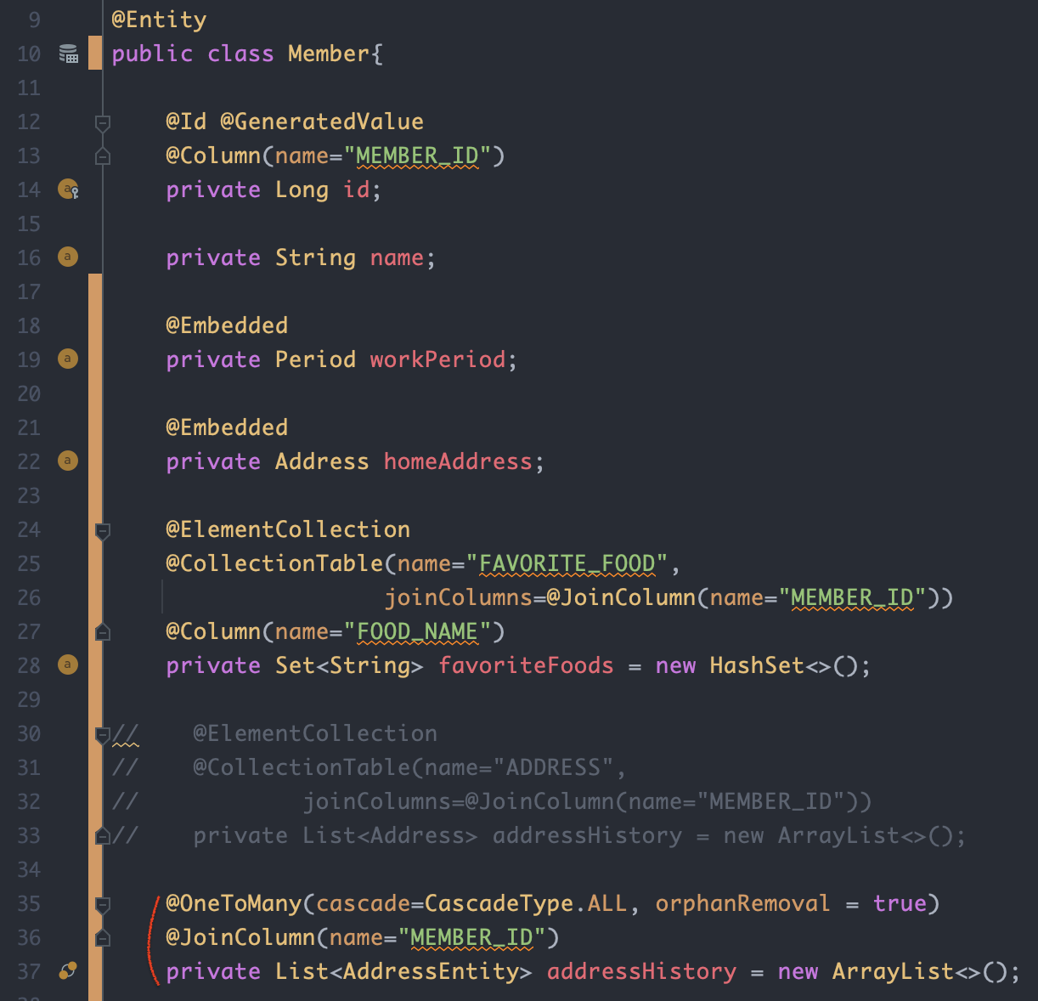Click the @CollectionTable annotation on line 25

coord(274,563)
